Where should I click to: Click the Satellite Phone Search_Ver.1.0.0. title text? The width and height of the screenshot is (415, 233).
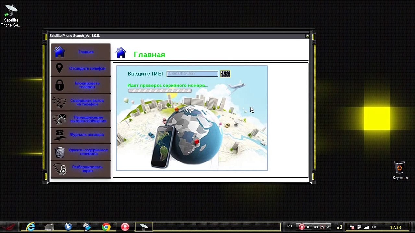point(74,36)
